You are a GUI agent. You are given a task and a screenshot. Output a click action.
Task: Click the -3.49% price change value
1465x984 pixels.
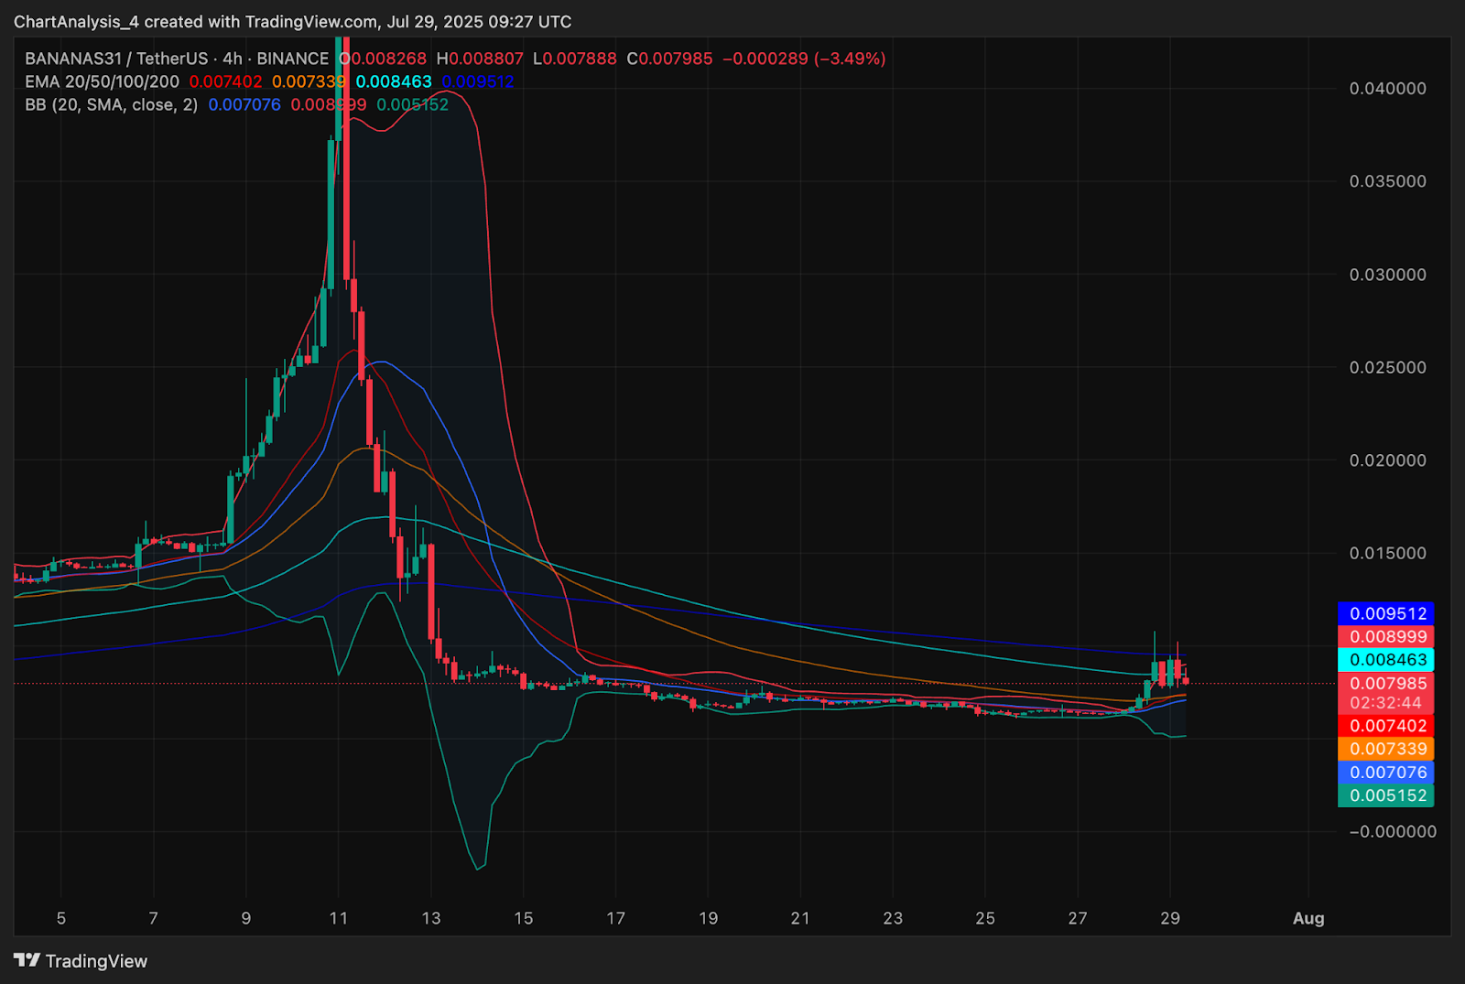[850, 59]
